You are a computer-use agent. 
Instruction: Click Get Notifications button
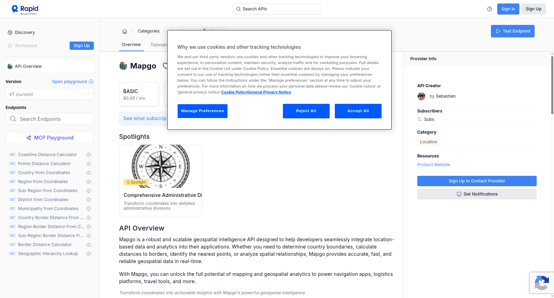477,194
